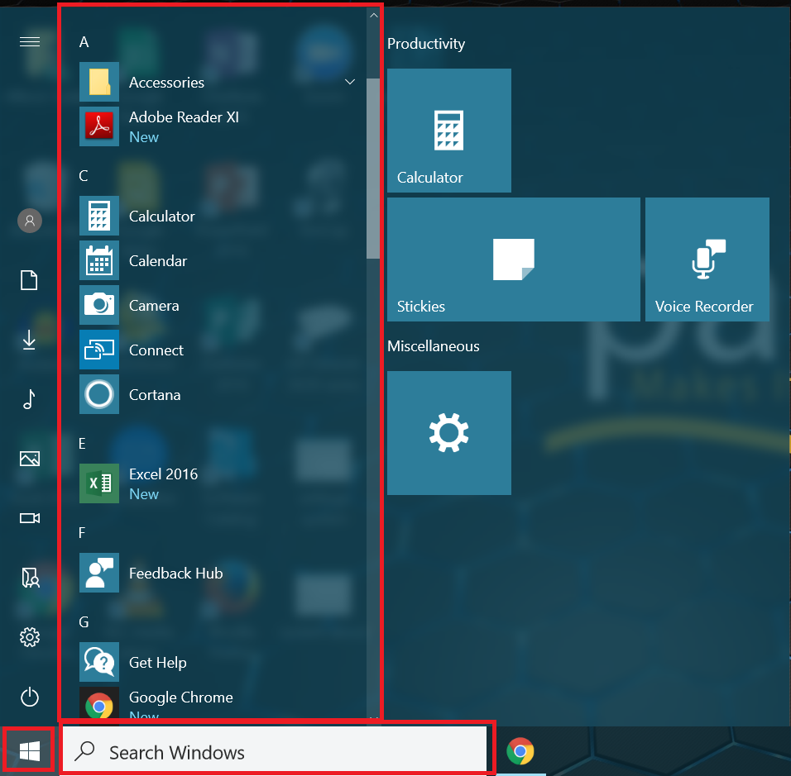Open Get Help app
791x776 pixels.
tap(217, 662)
